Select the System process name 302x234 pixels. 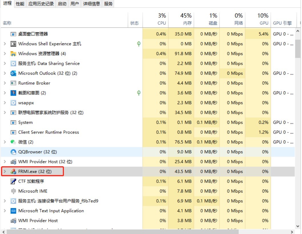click(x=25, y=122)
